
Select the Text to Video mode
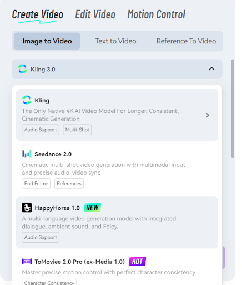coord(115,41)
